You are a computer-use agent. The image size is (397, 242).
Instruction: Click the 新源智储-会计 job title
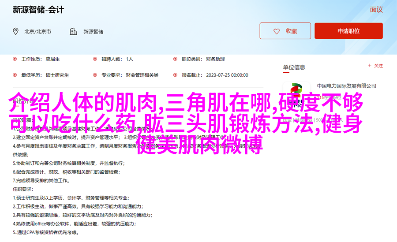coord(37,10)
